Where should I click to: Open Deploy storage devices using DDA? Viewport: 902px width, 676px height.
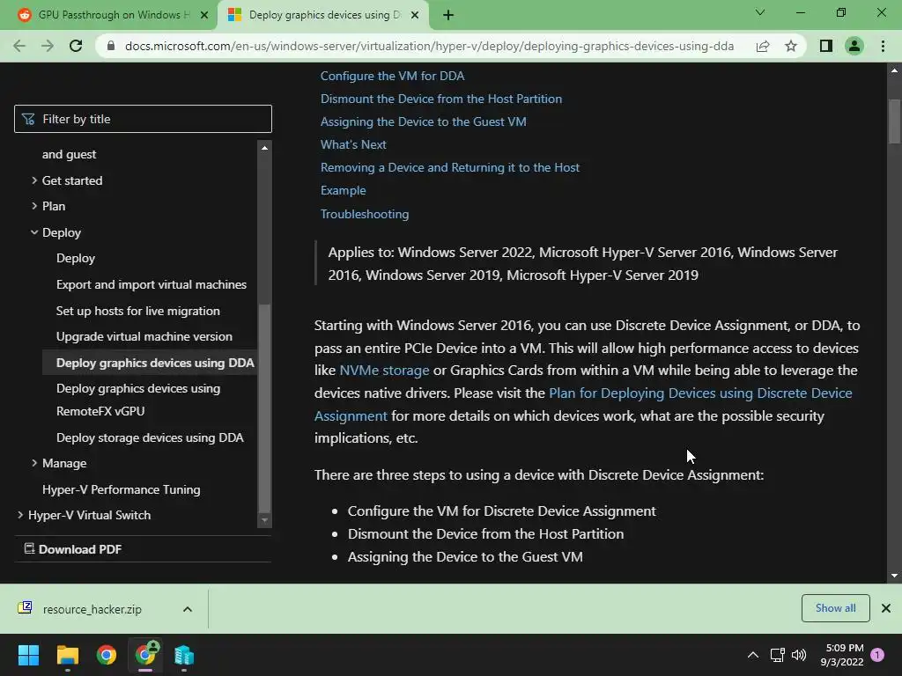[150, 437]
